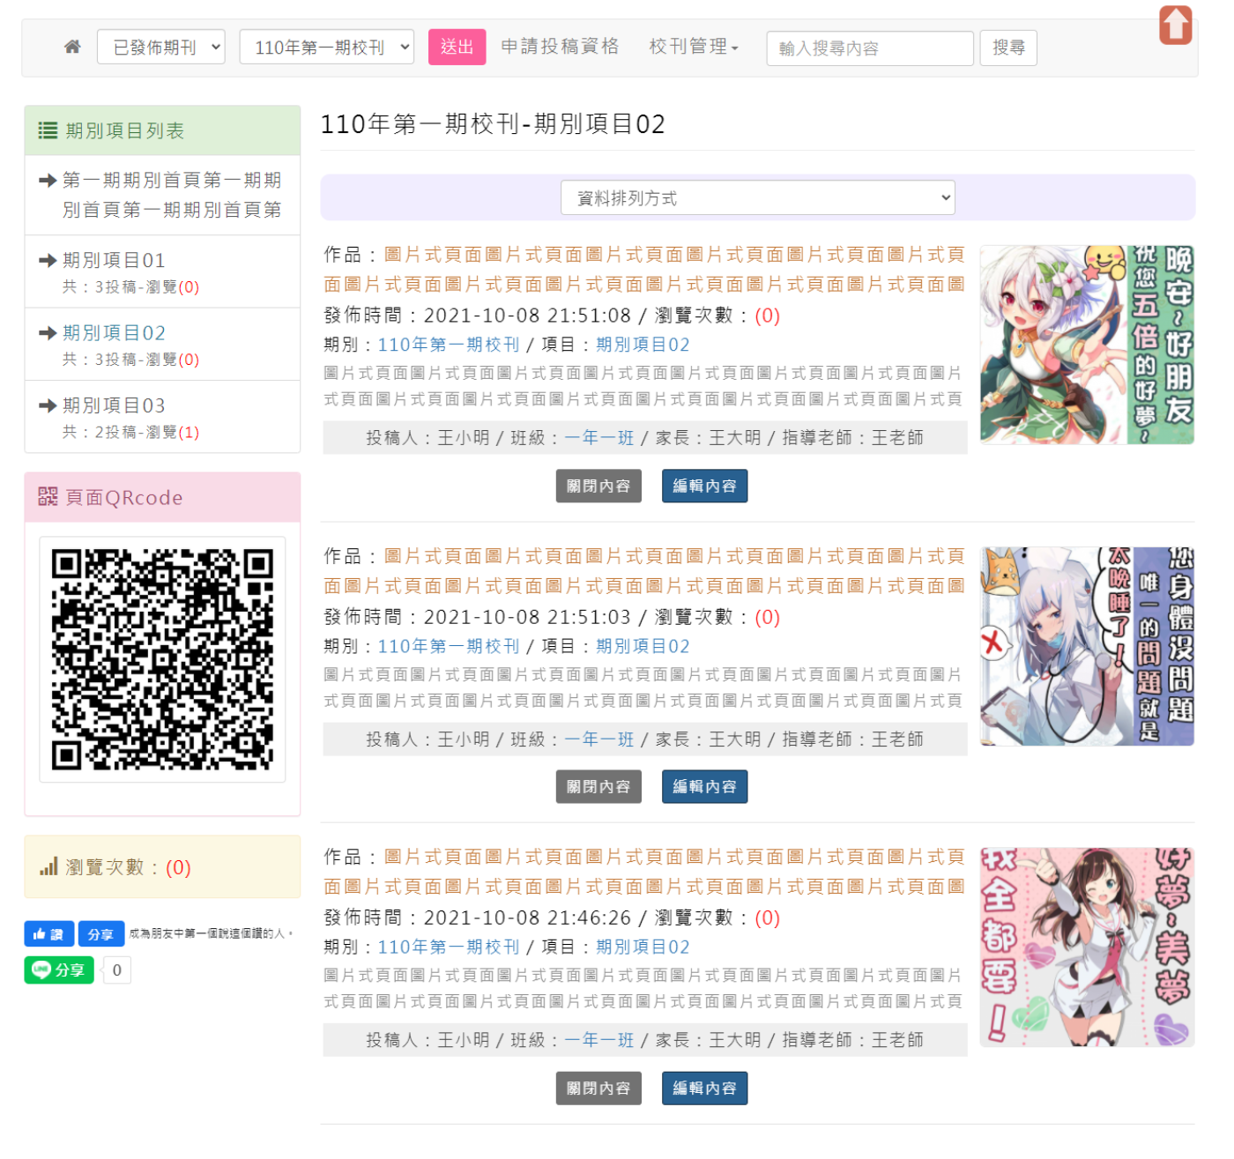Screen dimensions: 1234x1159
Task: Click the Facebook share button
Action: (100, 934)
